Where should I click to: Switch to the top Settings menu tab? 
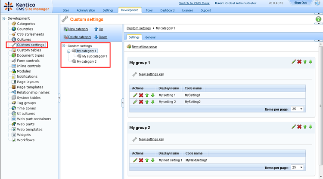click(108, 10)
